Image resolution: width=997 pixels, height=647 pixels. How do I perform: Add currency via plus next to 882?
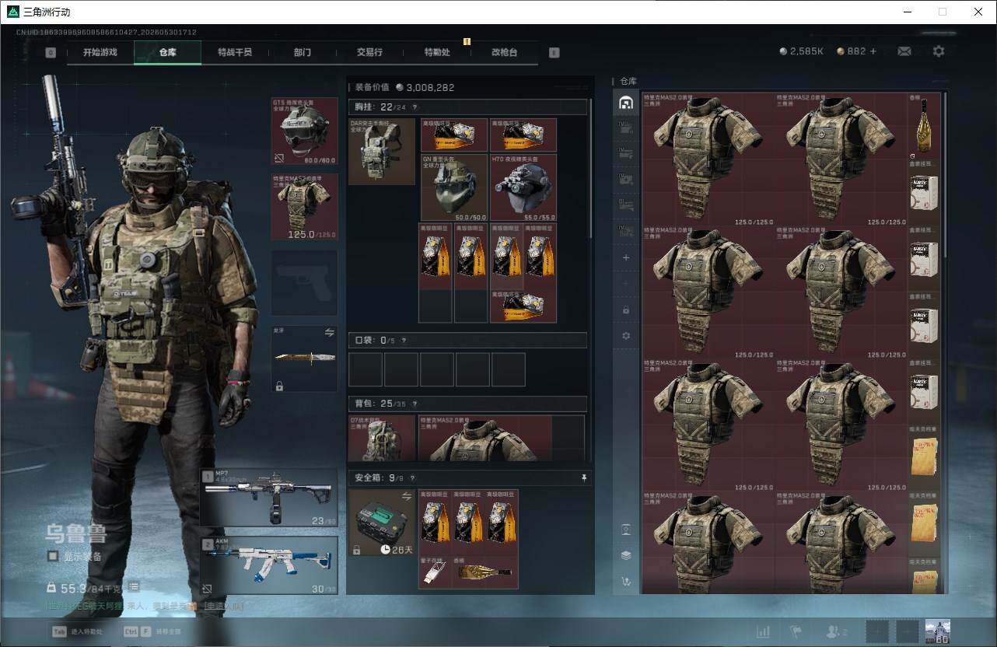873,51
